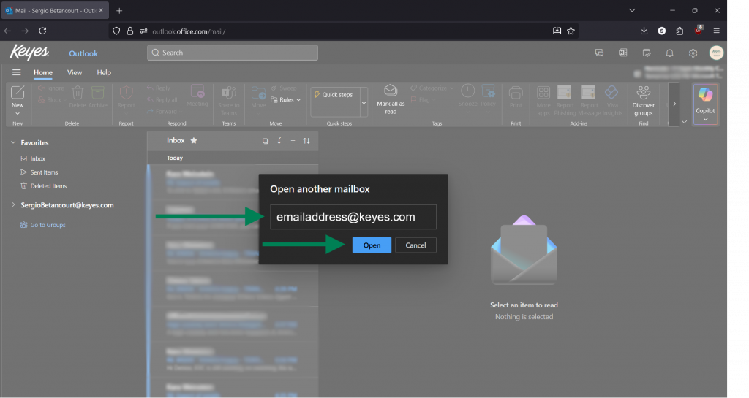Open Outlook settings gear
This screenshot has height=398, width=749.
point(693,53)
